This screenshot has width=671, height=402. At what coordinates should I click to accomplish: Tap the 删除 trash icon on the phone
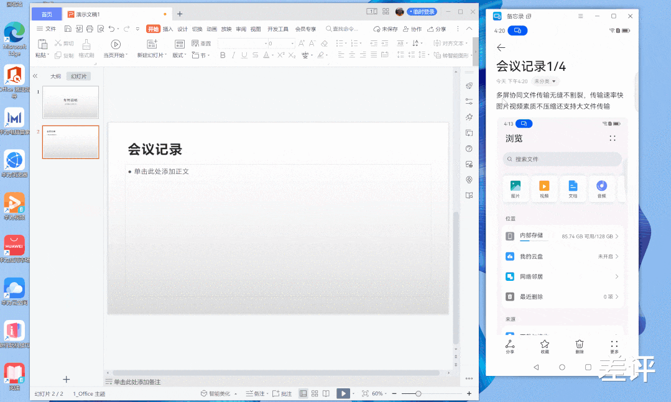[x=579, y=345]
